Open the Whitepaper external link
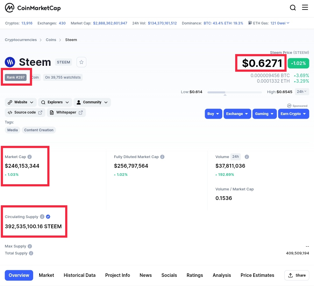This screenshot has width=314, height=292. pos(66,112)
